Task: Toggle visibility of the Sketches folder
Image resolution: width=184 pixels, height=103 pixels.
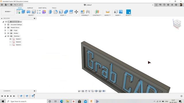Action: pyautogui.click(x=8, y=36)
